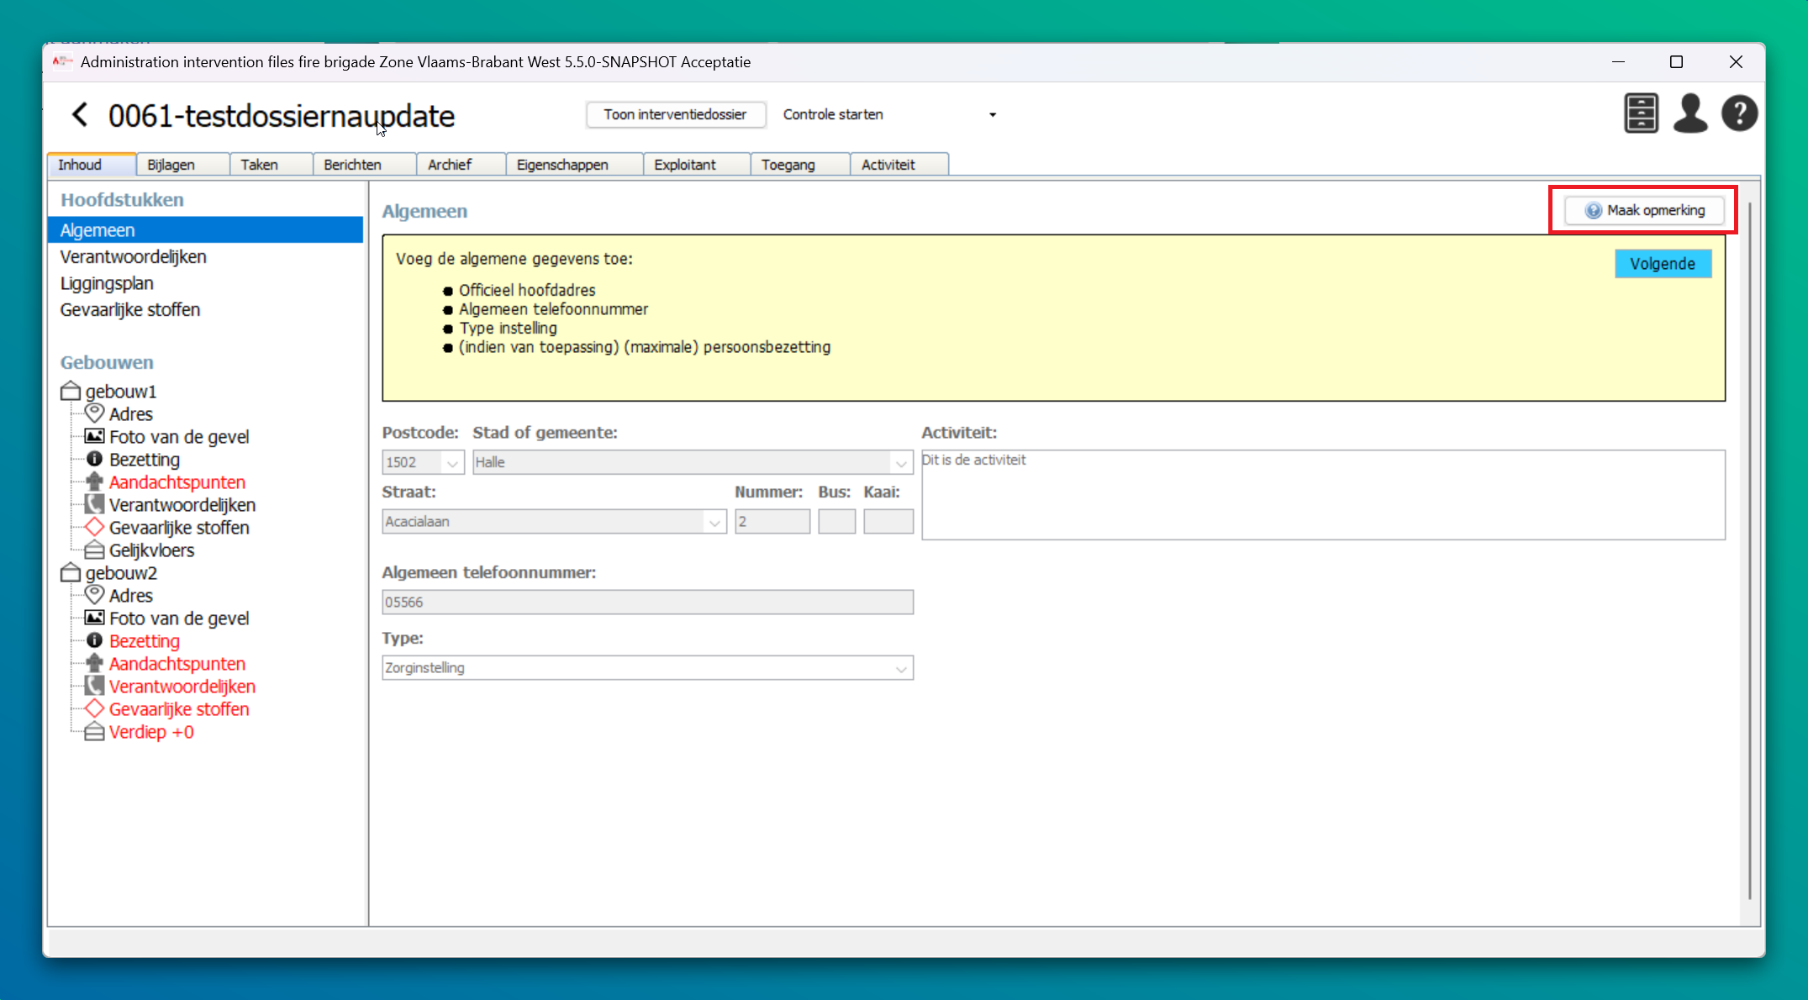This screenshot has height=1000, width=1808.
Task: Switch to the Archief tab
Action: click(x=461, y=165)
